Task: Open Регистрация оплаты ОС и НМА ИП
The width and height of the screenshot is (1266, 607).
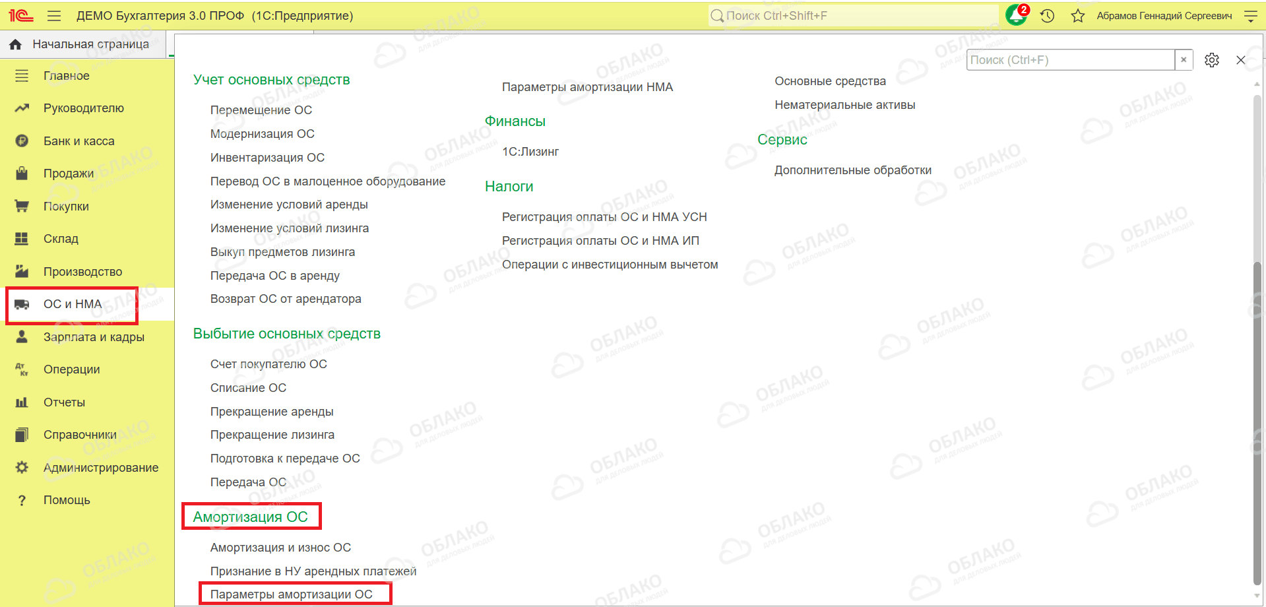Action: tap(600, 241)
